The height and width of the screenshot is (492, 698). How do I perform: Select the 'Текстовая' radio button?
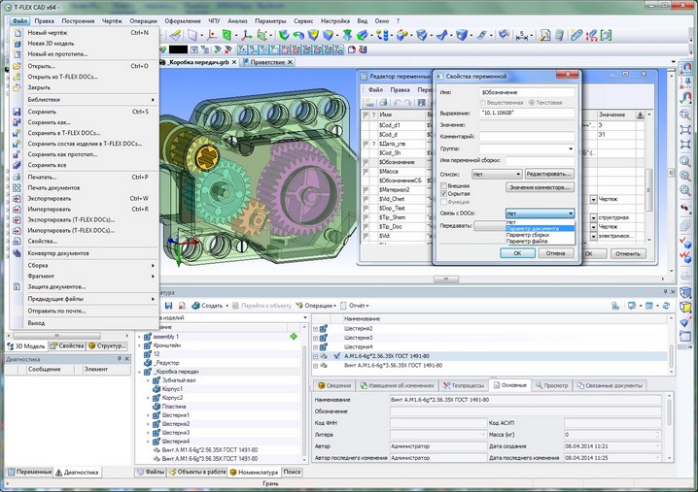pyautogui.click(x=531, y=103)
